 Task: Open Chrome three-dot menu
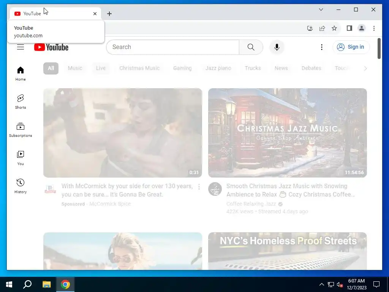click(374, 28)
